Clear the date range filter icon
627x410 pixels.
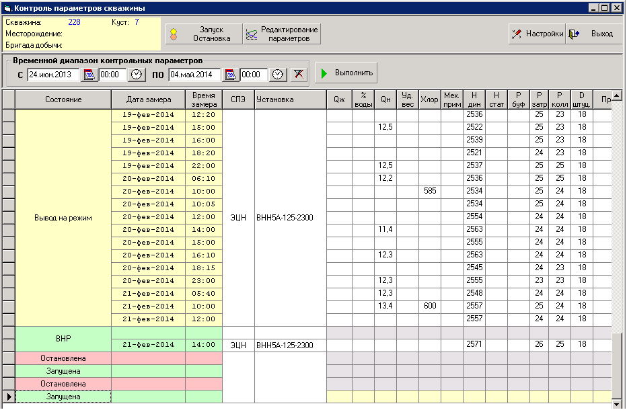[299, 75]
